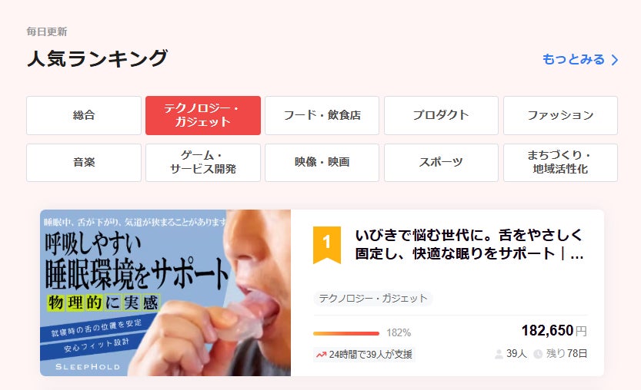Open the 映像・映画 category
The image size is (641, 390).
tap(322, 162)
